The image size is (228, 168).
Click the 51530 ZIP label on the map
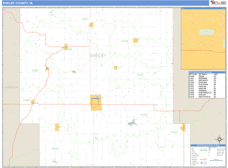point(68,49)
